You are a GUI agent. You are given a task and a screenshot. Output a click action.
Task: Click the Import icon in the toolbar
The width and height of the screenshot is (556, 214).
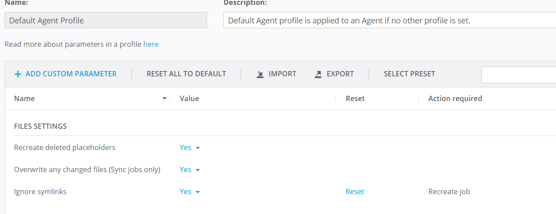tap(261, 74)
